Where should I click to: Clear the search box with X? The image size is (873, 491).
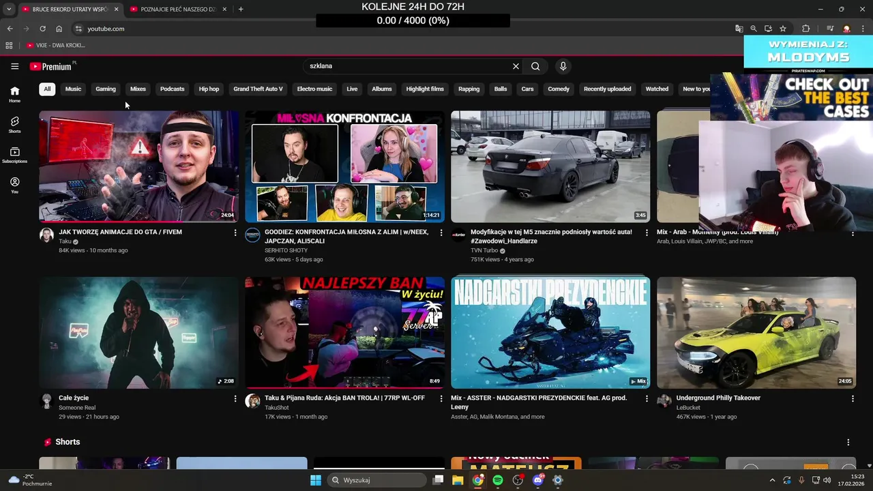coord(516,66)
